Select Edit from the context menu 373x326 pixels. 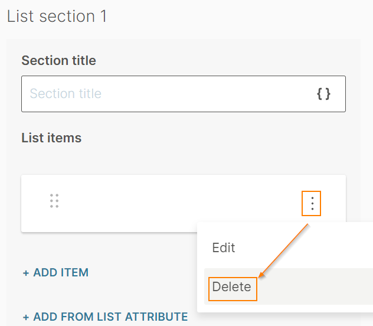tap(224, 247)
